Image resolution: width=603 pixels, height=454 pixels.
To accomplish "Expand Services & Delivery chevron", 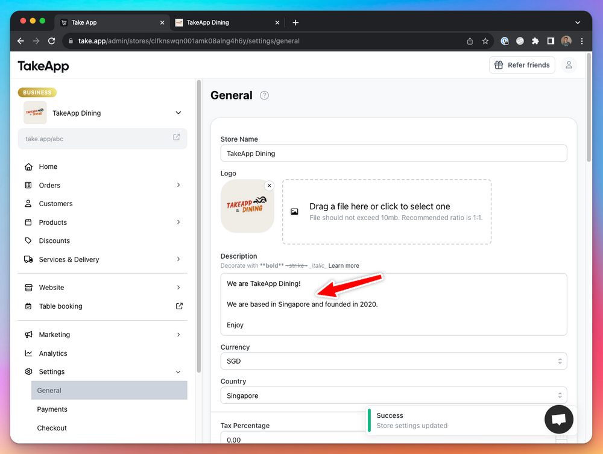I will pyautogui.click(x=178, y=259).
